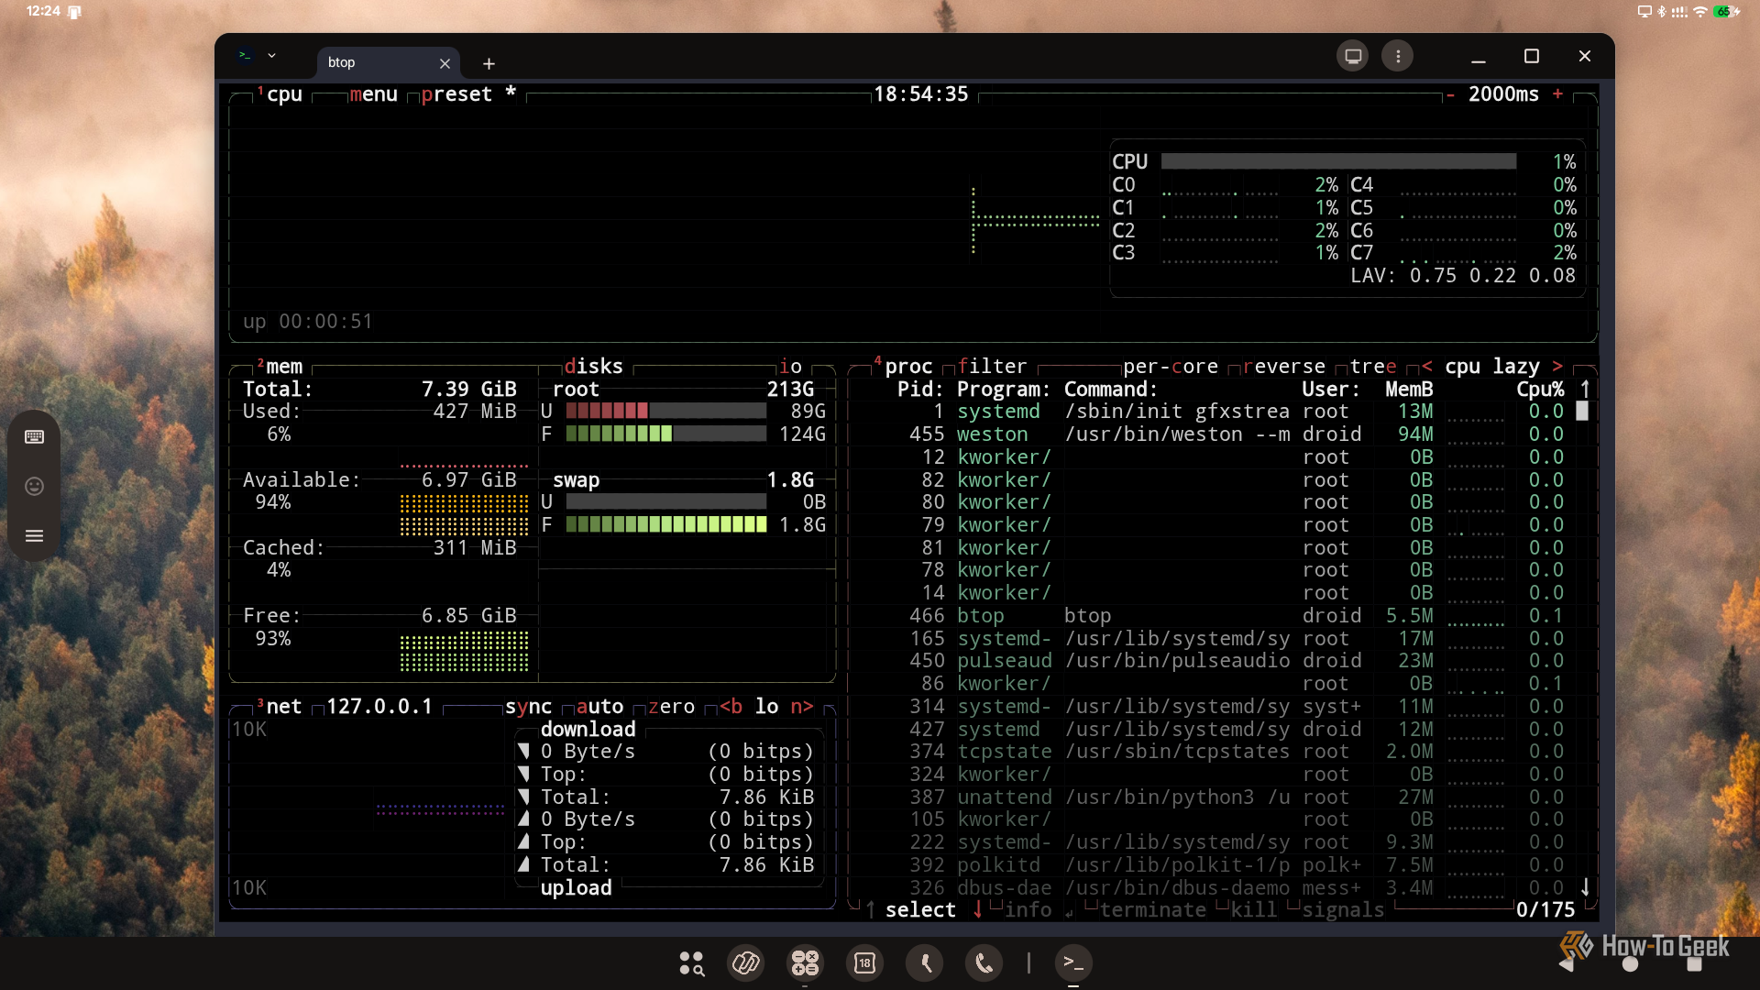This screenshot has width=1760, height=990.
Task: Toggle net auto scaling
Action: [x=599, y=707]
